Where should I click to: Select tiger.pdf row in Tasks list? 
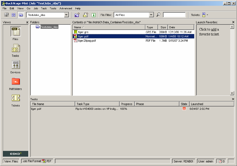tap(132, 109)
